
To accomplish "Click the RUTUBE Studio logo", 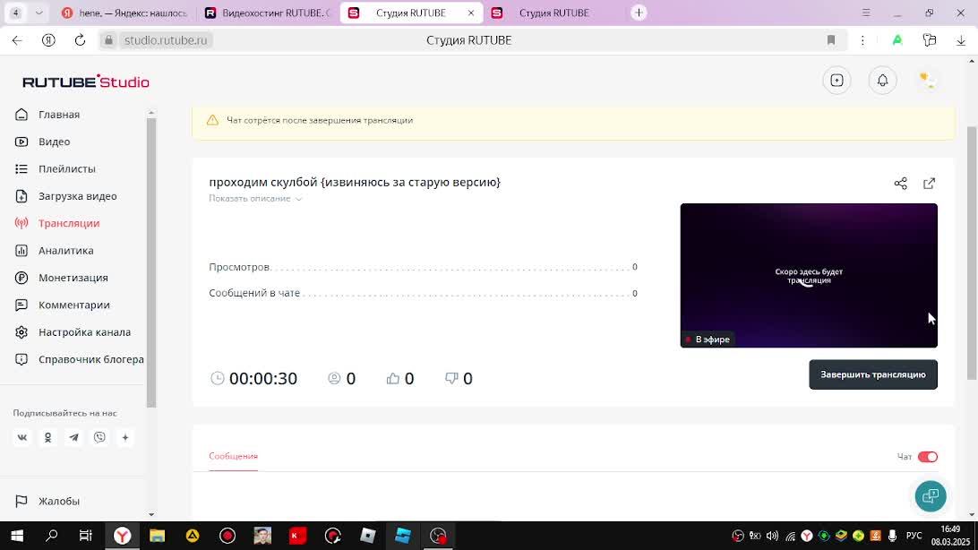I will pyautogui.click(x=86, y=82).
